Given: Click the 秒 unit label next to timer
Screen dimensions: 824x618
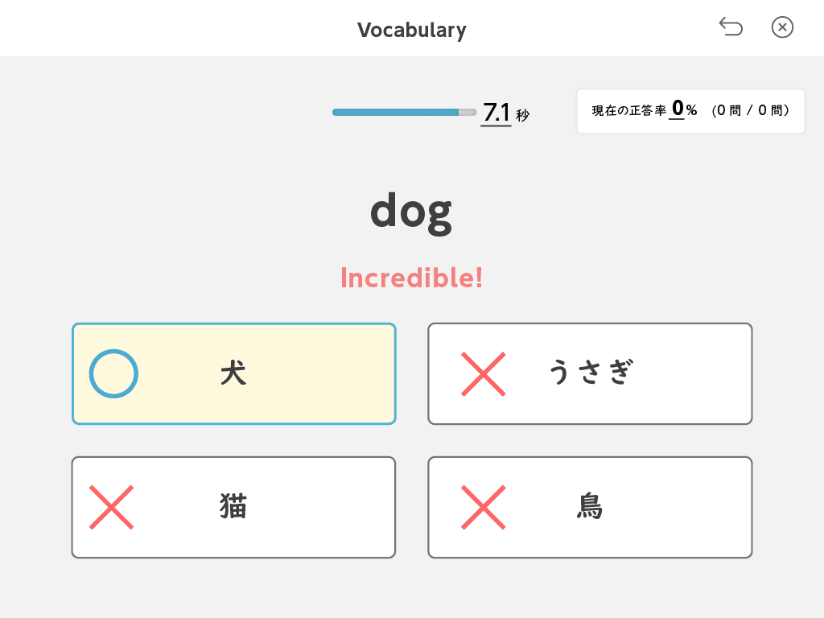Looking at the screenshot, I should point(522,115).
